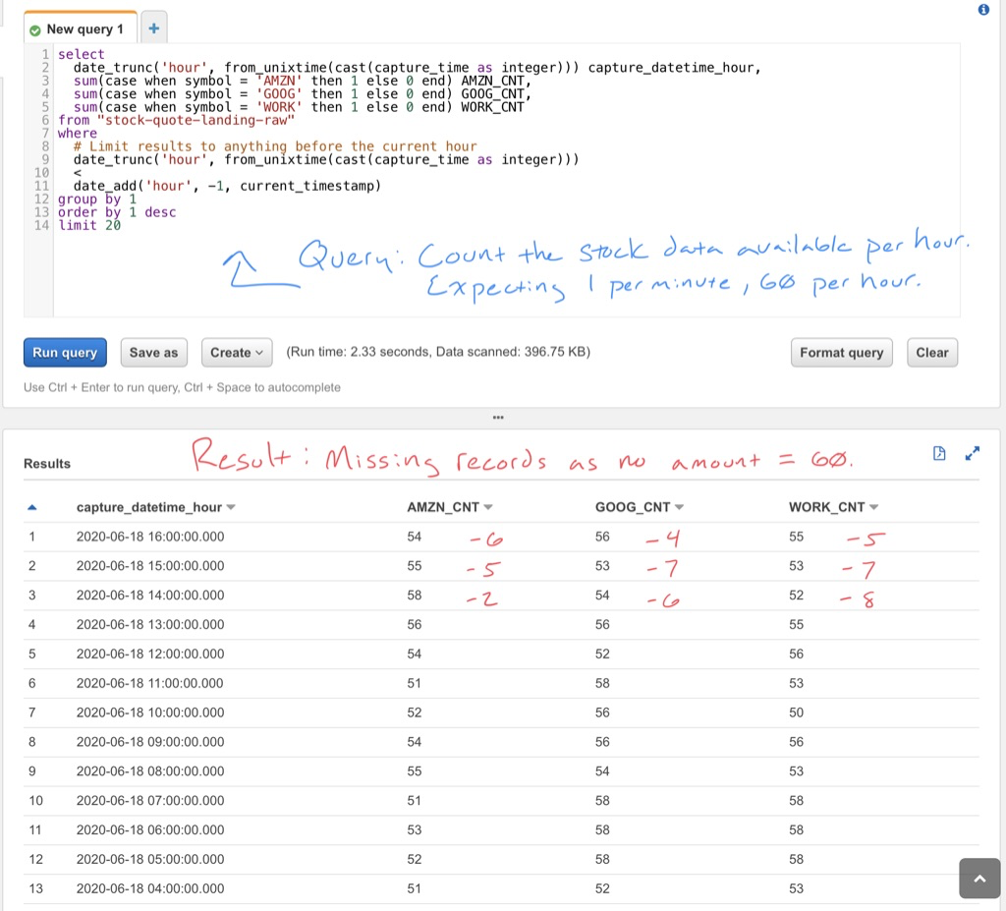1006x911 pixels.
Task: Click the plus icon to open new query tab
Action: click(x=153, y=28)
